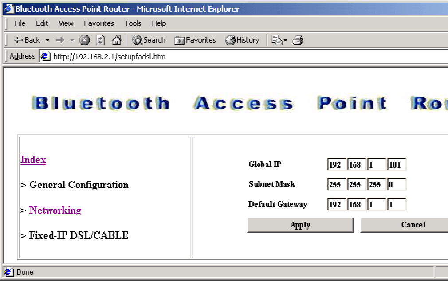The image size is (448, 281).
Task: Open the Edit menu
Action: [x=42, y=23]
